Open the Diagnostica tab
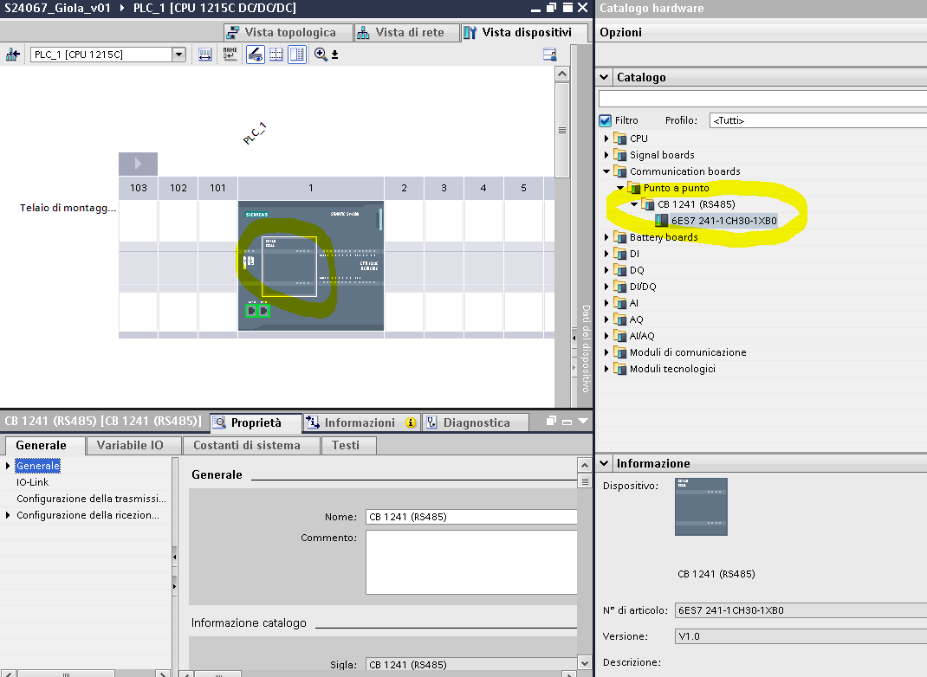The width and height of the screenshot is (927, 677). point(476,422)
